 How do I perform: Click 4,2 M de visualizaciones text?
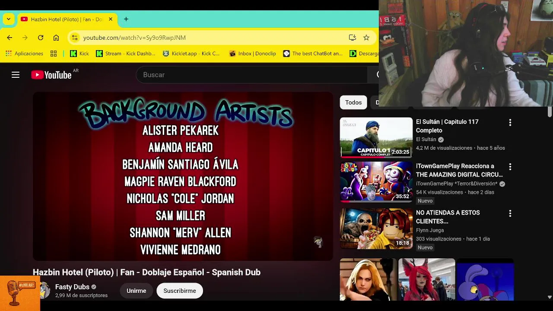point(444,148)
